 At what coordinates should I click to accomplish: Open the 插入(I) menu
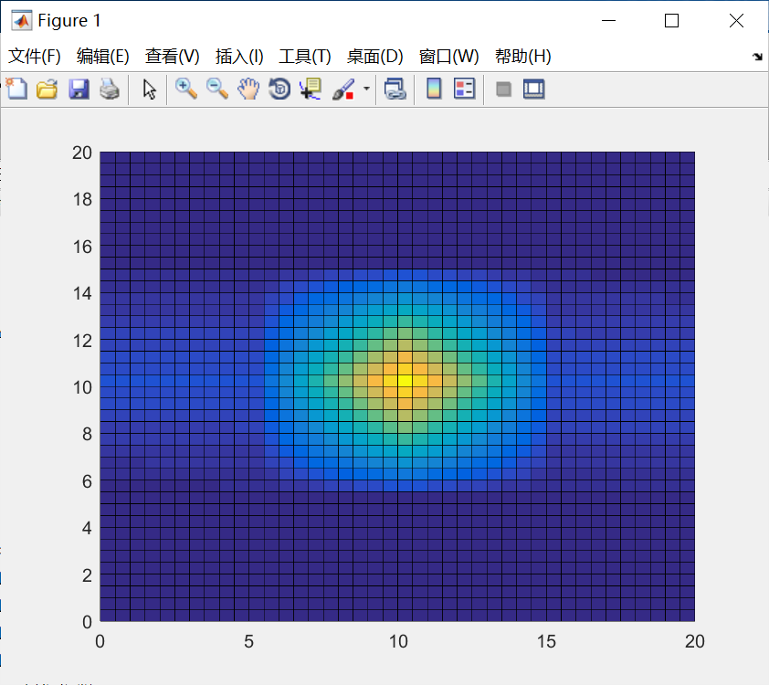pos(239,57)
